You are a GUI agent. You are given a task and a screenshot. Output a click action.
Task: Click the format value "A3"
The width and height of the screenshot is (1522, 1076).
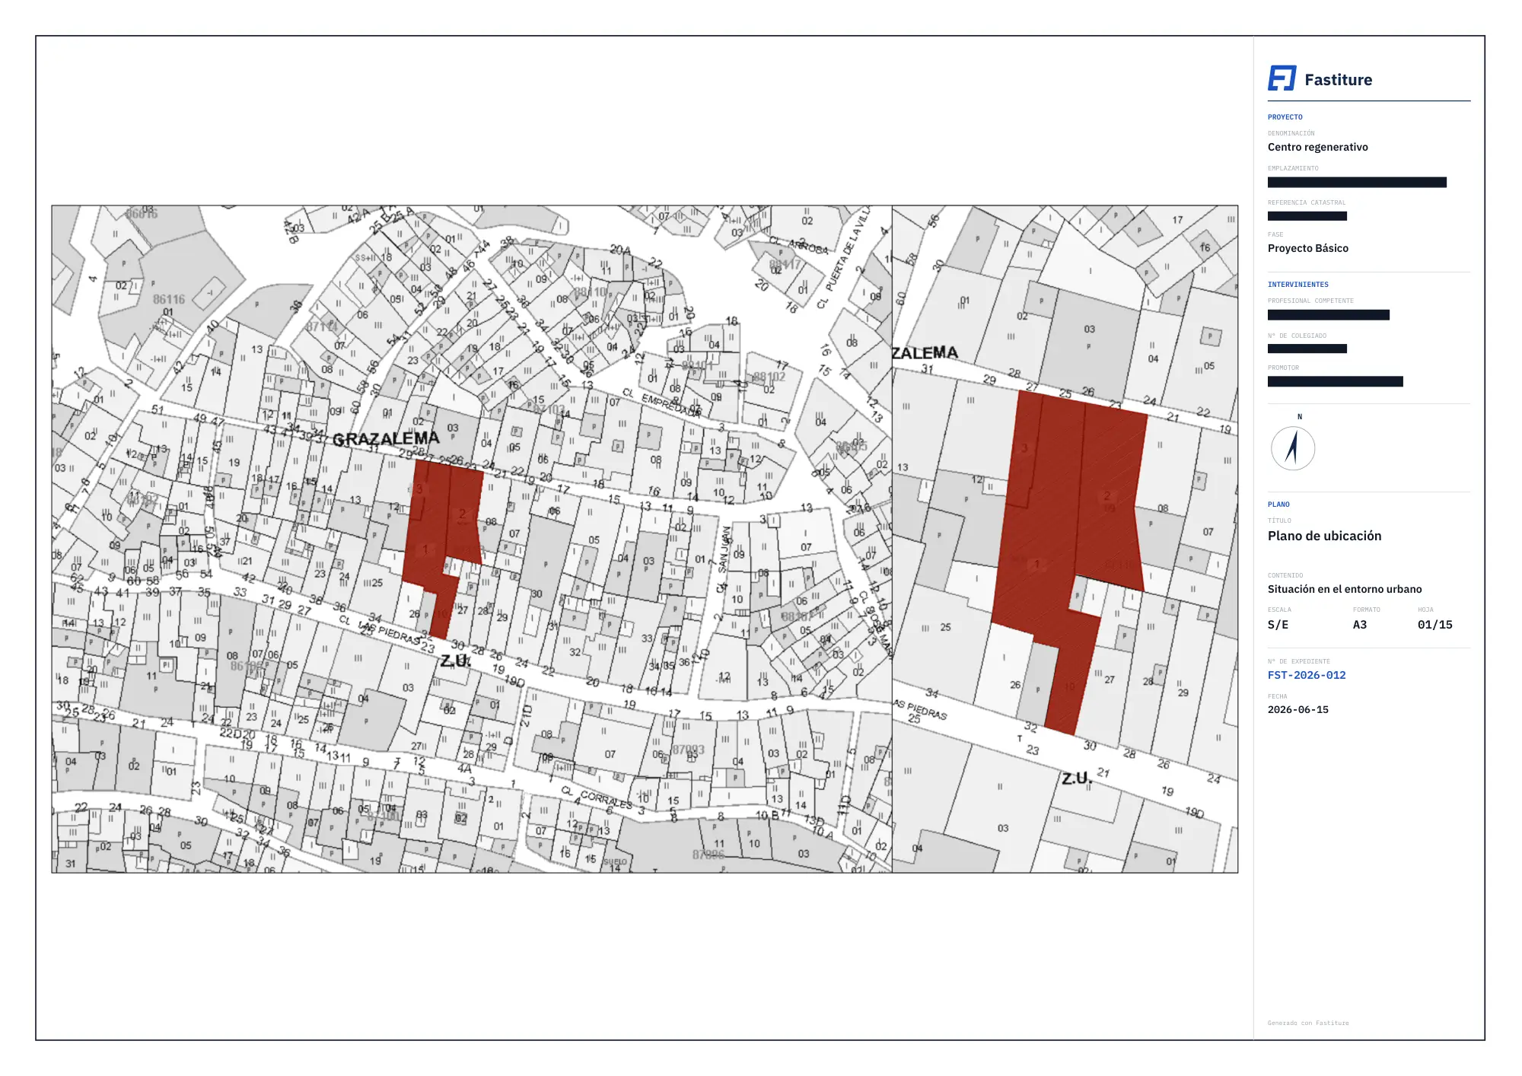tap(1359, 625)
